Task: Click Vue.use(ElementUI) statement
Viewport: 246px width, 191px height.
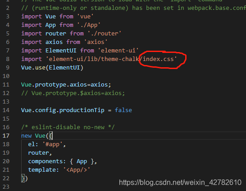Action: click(x=52, y=68)
